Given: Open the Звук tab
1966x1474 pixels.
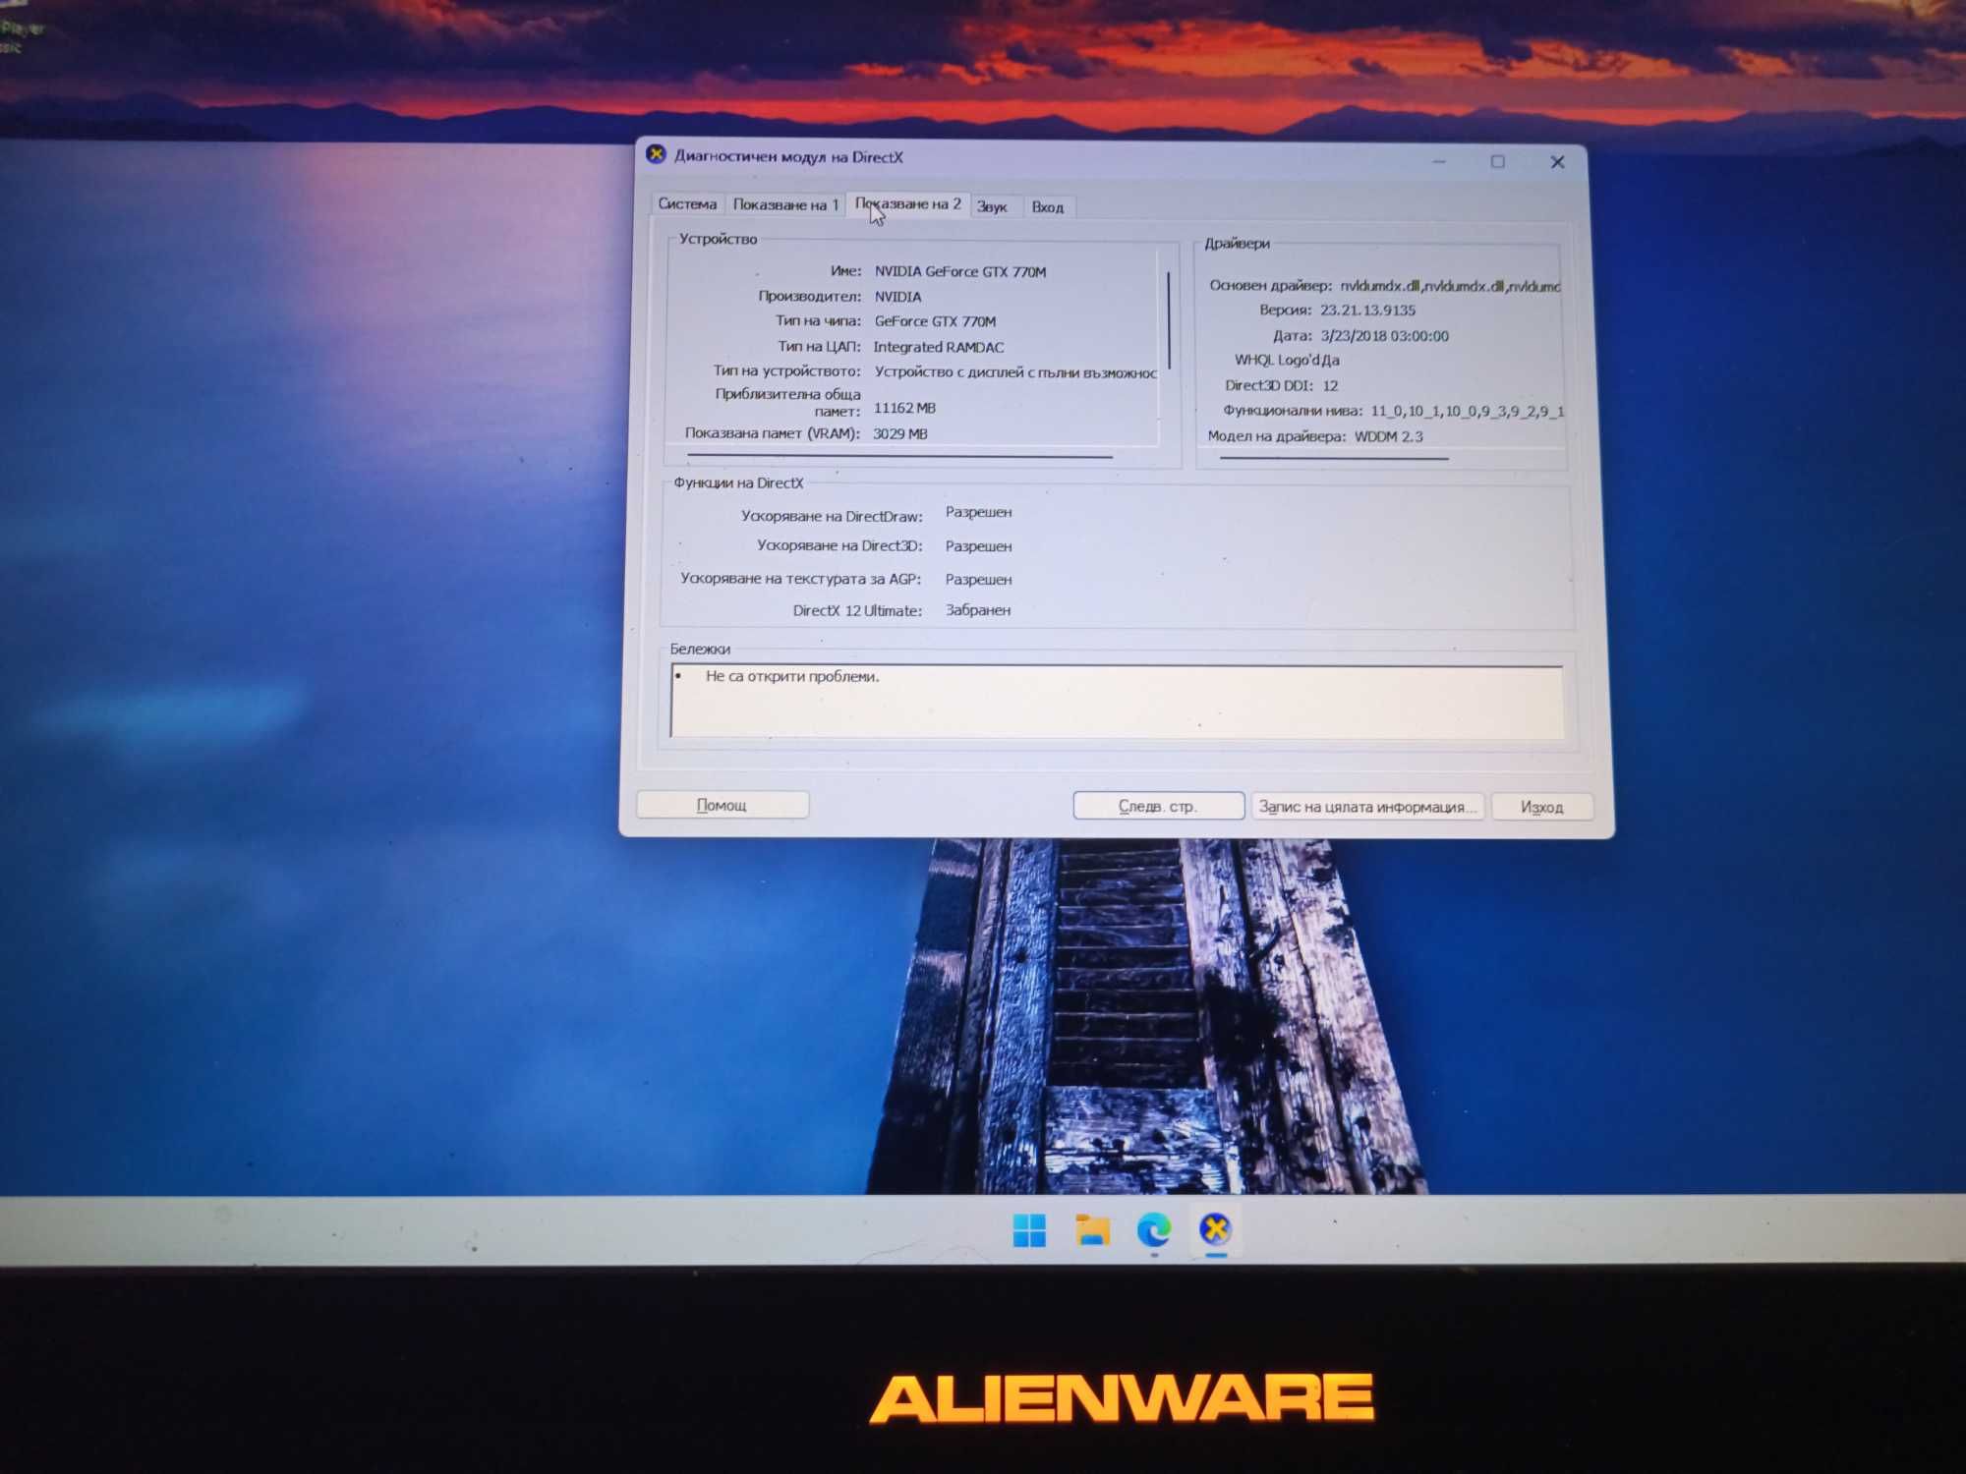Looking at the screenshot, I should pyautogui.click(x=993, y=206).
